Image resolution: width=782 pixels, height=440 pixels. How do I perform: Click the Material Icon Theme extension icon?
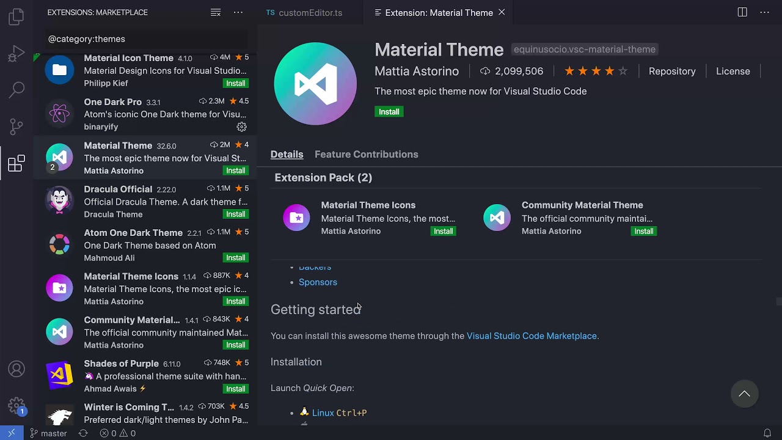pos(59,71)
